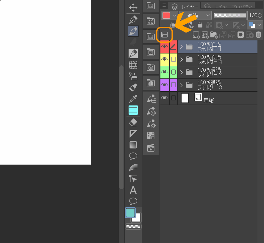Viewport: 264px width, 243px height.
Task: Select the cyan lines tool icon
Action: point(133,110)
